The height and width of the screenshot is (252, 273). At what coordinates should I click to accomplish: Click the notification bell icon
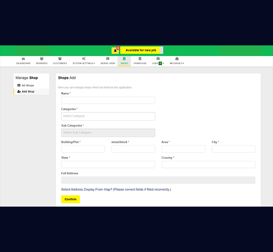[x=115, y=50]
